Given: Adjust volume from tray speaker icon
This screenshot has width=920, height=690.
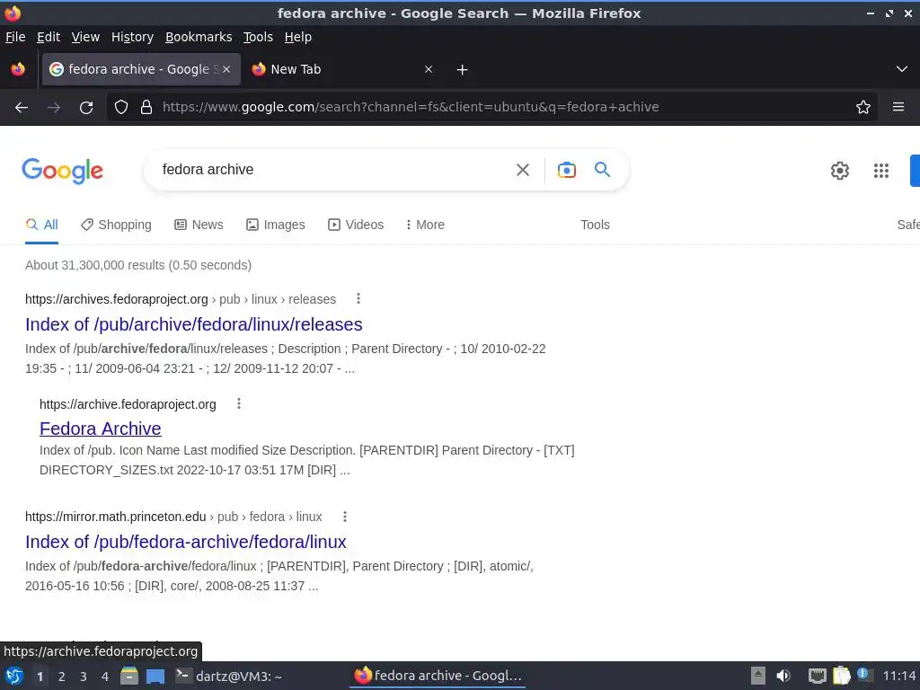Looking at the screenshot, I should pos(783,676).
